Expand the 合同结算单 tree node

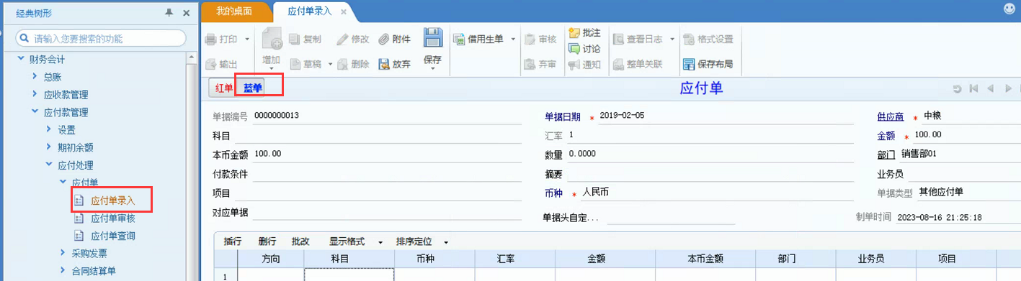(62, 271)
